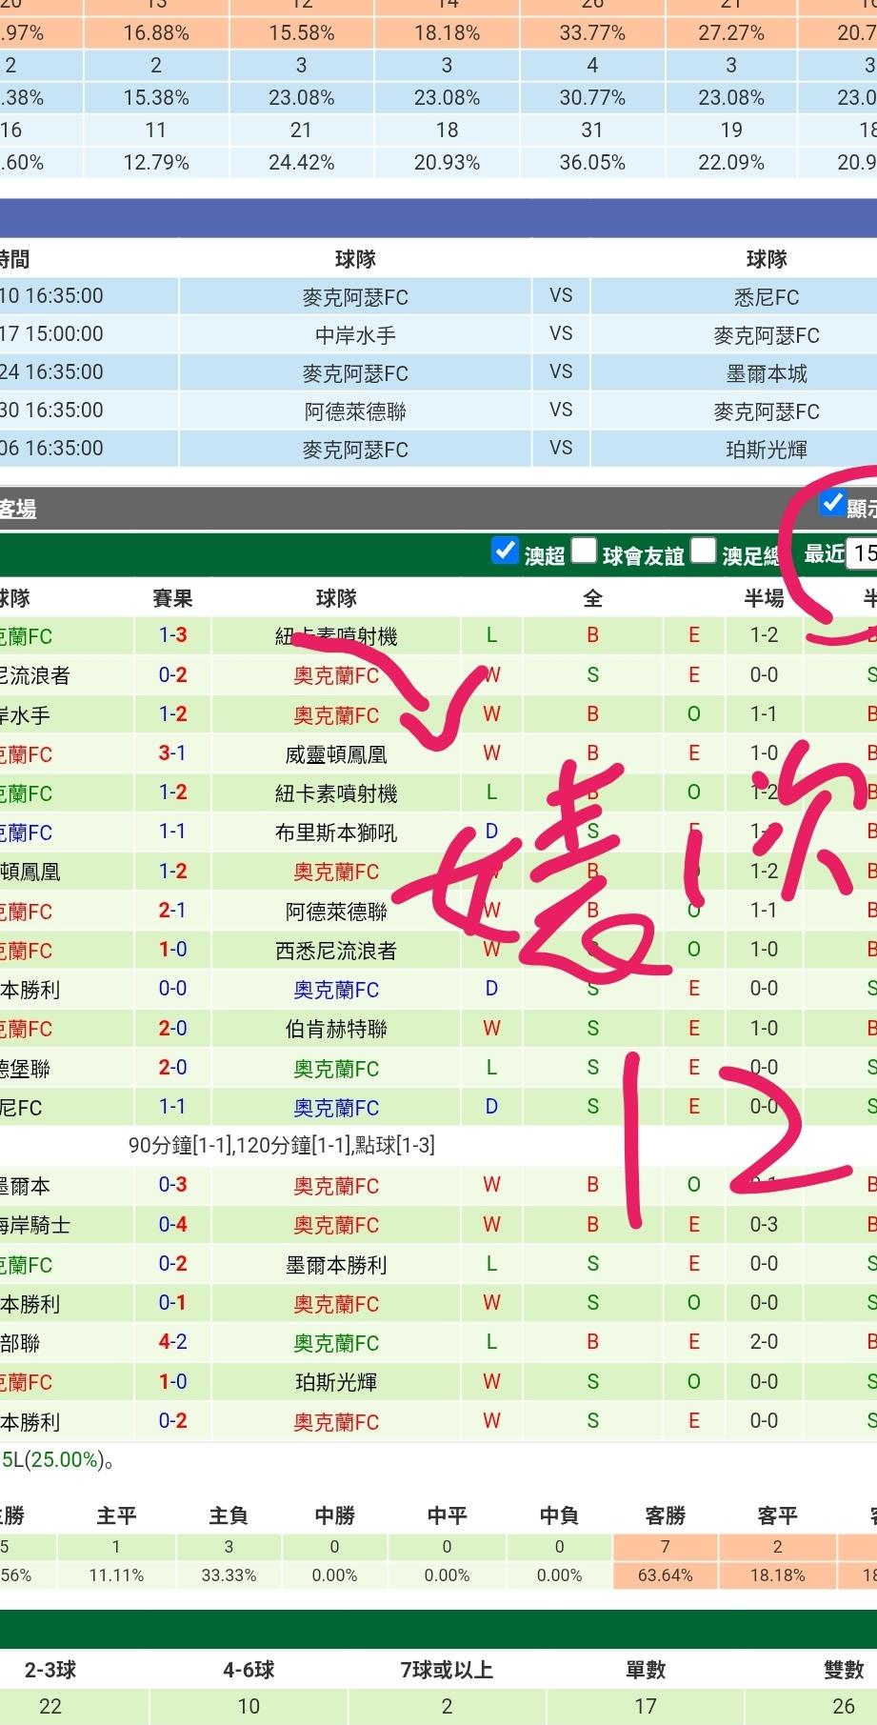Open the 最近 match count dropdown
This screenshot has width=877, height=1725.
point(862,553)
